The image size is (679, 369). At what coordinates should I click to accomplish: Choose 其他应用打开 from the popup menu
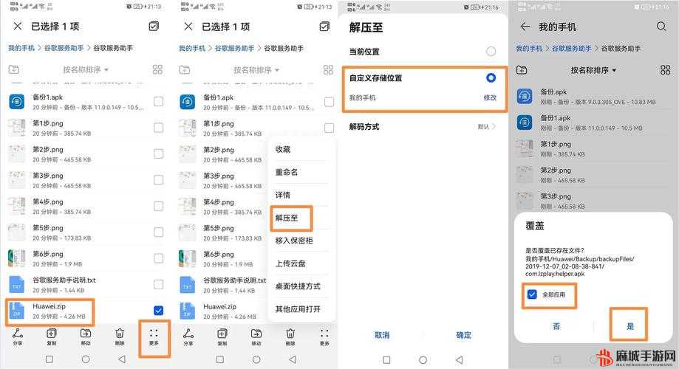pos(298,309)
